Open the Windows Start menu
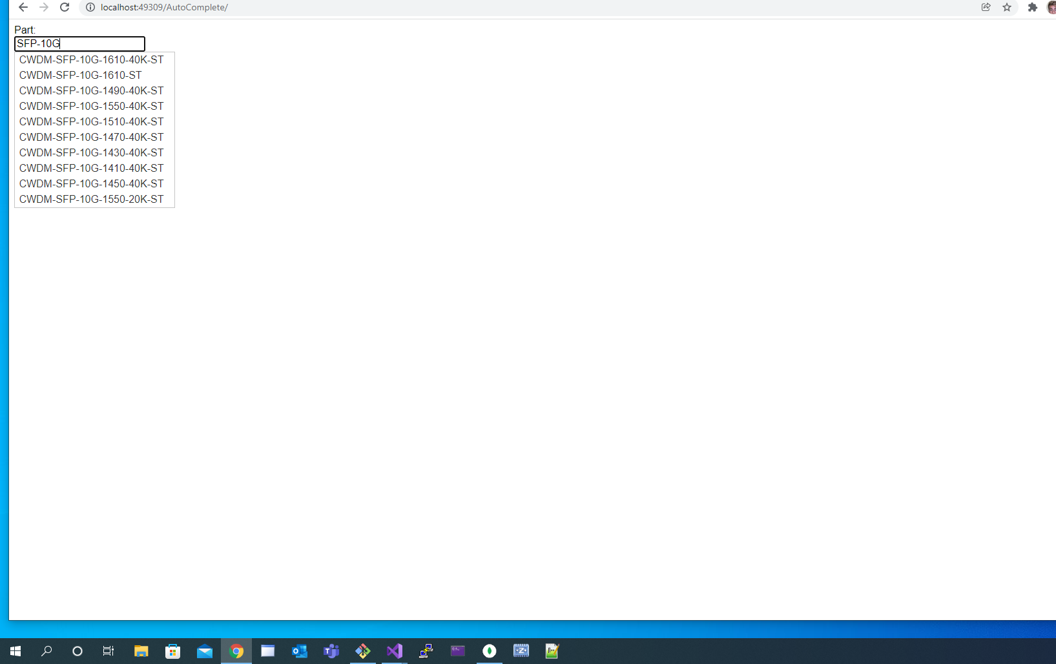Screen dimensions: 1056x664 (x=16, y=650)
